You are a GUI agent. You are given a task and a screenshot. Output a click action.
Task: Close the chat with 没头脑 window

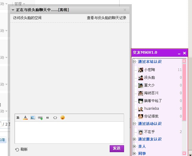pyautogui.click(x=125, y=10)
